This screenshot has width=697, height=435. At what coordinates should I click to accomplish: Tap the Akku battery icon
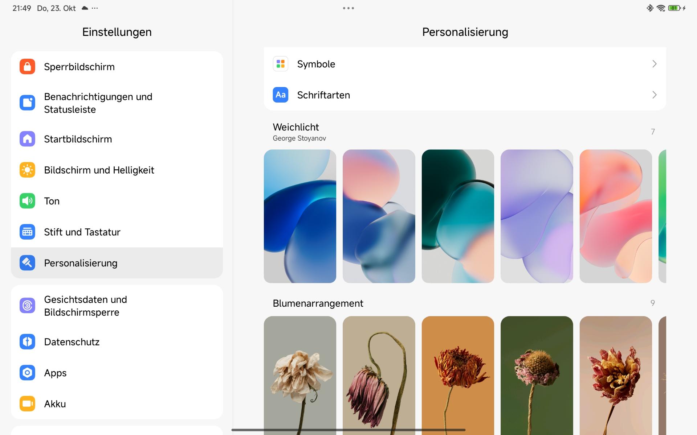click(27, 404)
